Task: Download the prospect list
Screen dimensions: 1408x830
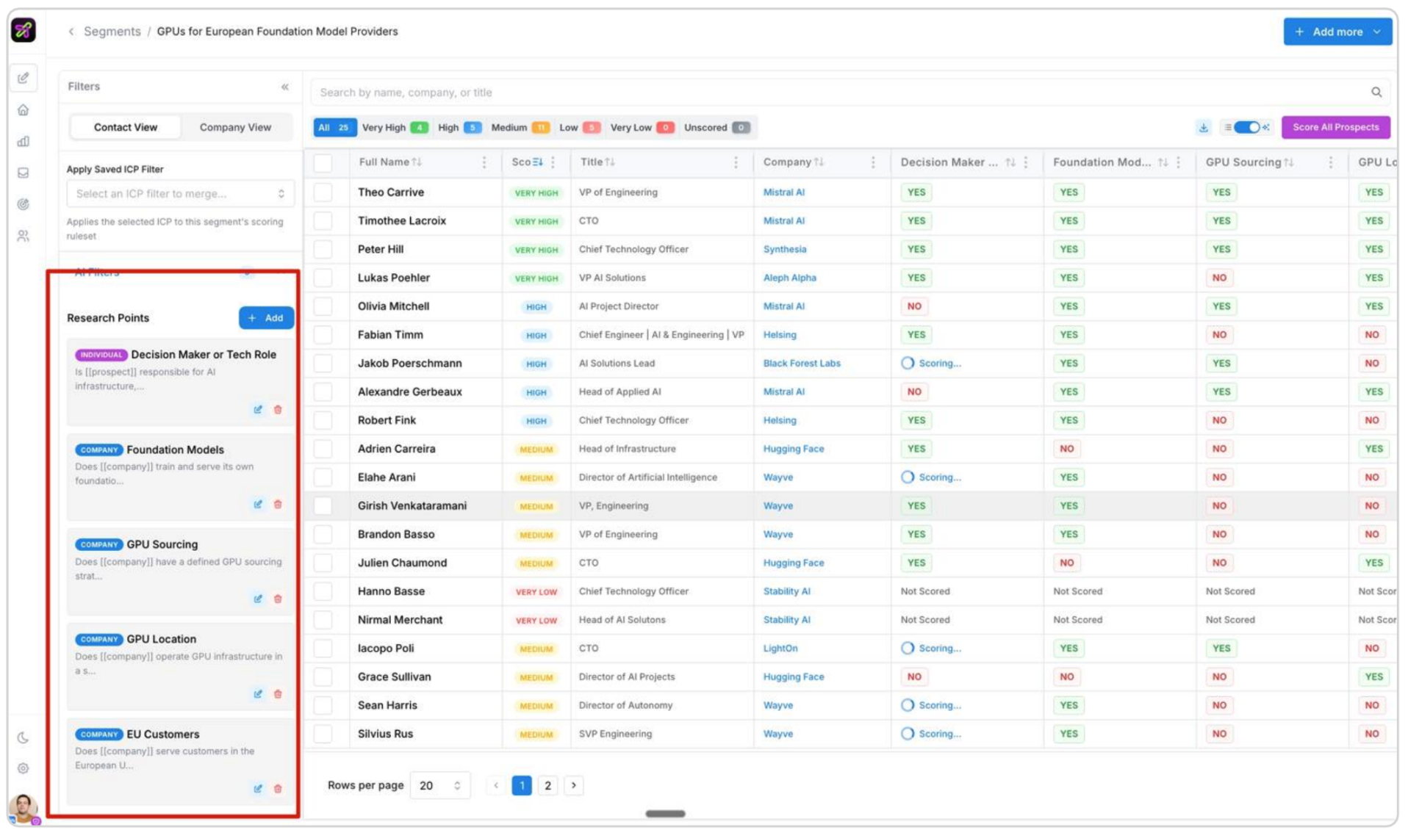Action: pyautogui.click(x=1203, y=128)
